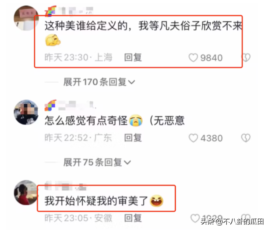
Task: Dislike the Shanghai comment via broken heart
Action: click(x=246, y=57)
